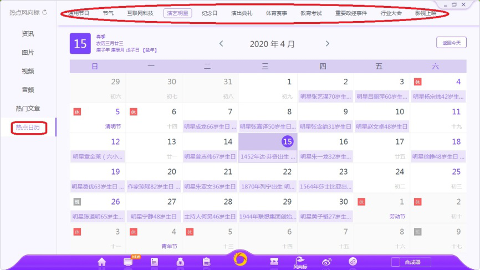Click event 明星成龙66岁生日 on April 7
The width and height of the screenshot is (480, 270).
point(210,127)
